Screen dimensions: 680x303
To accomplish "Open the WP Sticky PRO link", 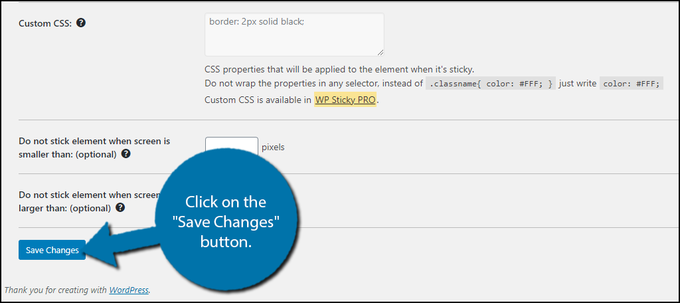I will [x=345, y=100].
